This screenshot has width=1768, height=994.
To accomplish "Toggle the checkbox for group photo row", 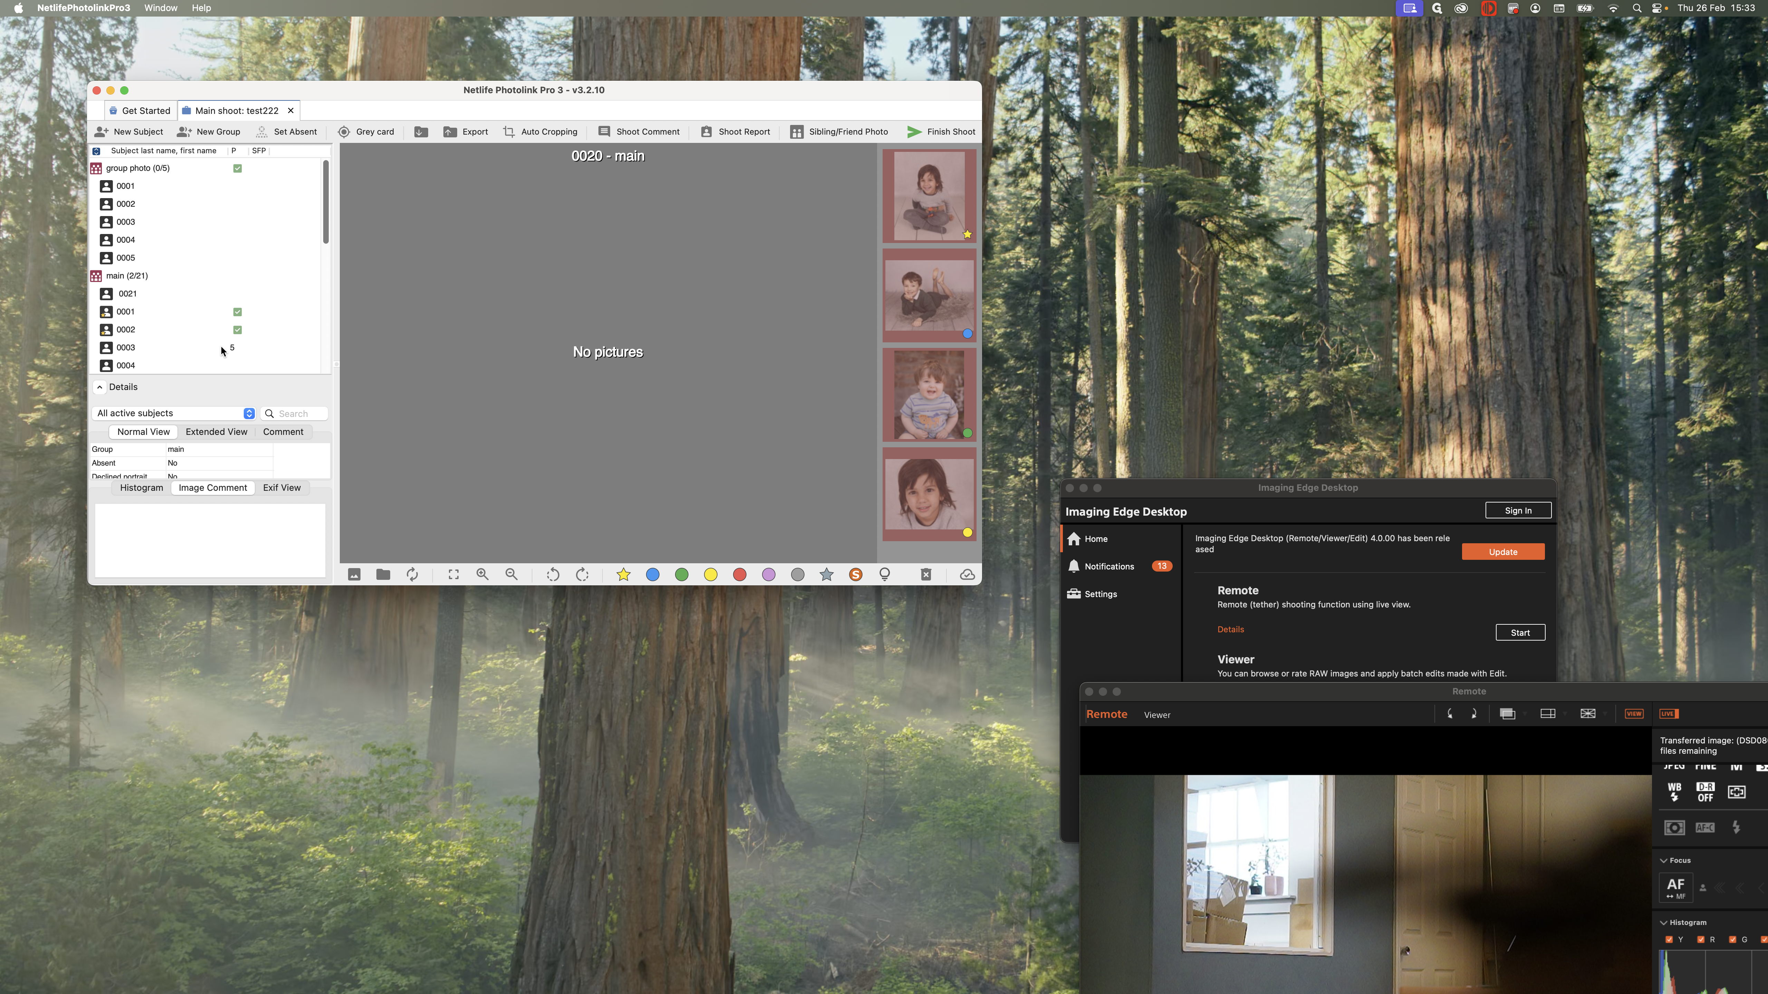I will point(238,168).
